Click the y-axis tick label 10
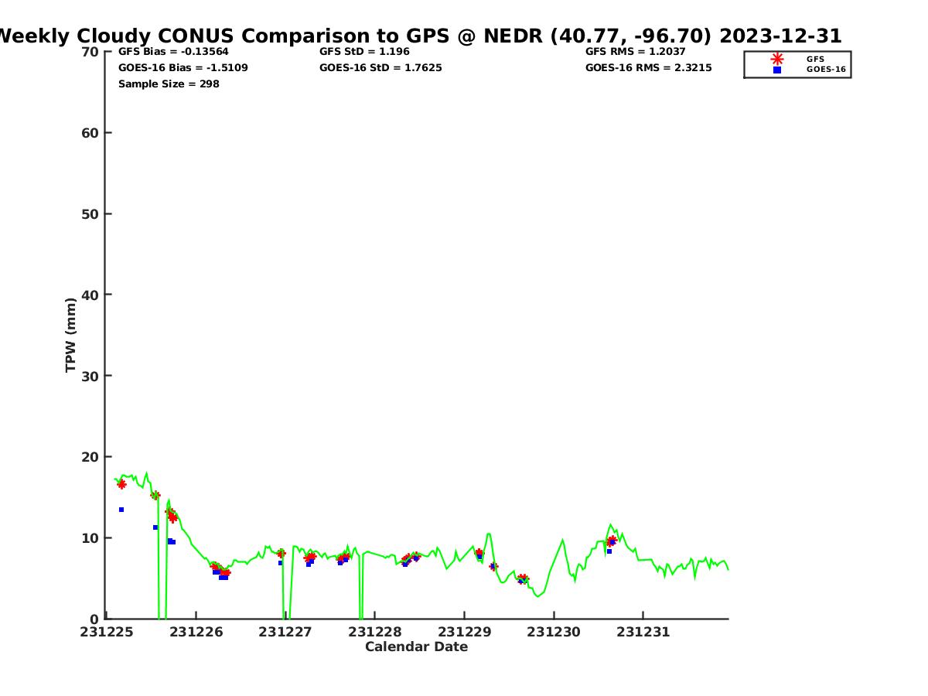 pos(90,538)
